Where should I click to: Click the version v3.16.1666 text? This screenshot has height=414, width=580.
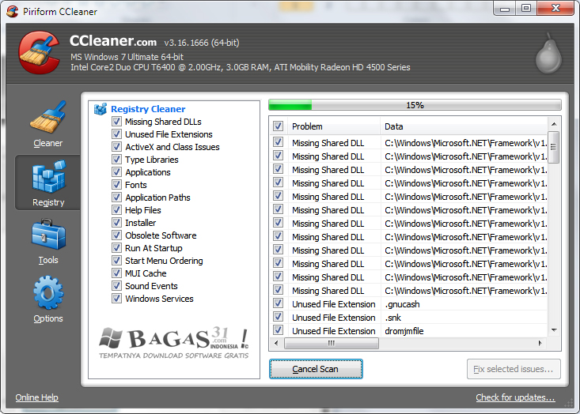(202, 43)
